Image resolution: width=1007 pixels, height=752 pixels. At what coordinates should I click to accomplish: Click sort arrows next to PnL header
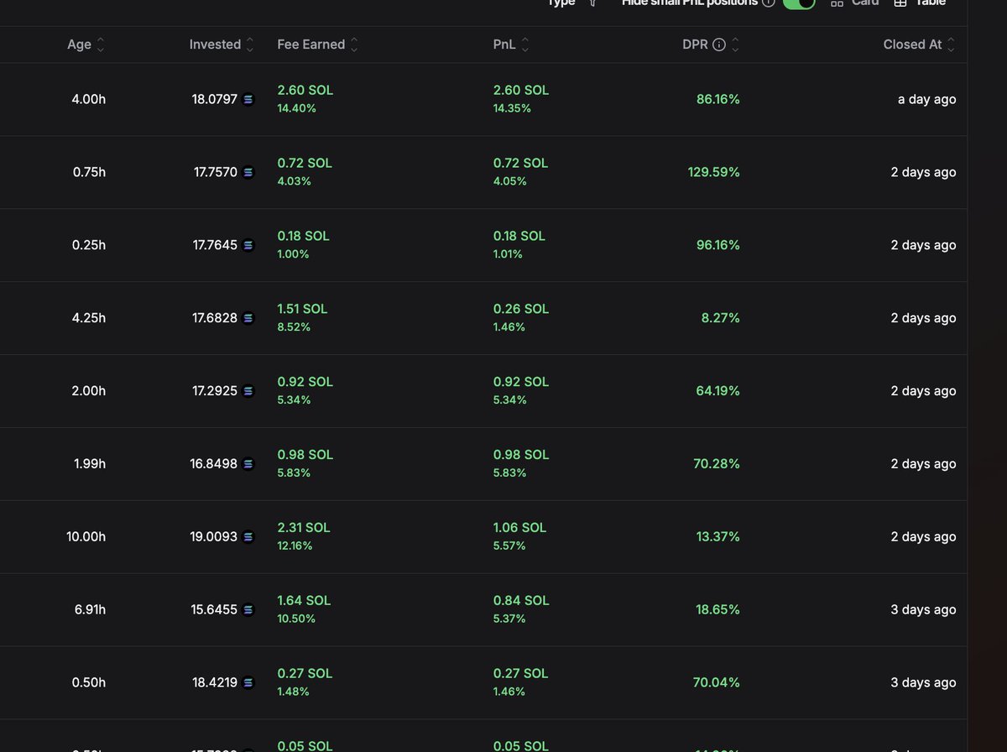click(524, 45)
